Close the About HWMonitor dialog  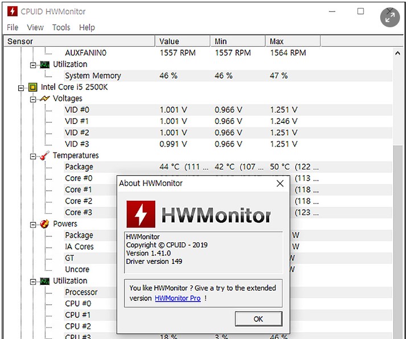coord(280,184)
